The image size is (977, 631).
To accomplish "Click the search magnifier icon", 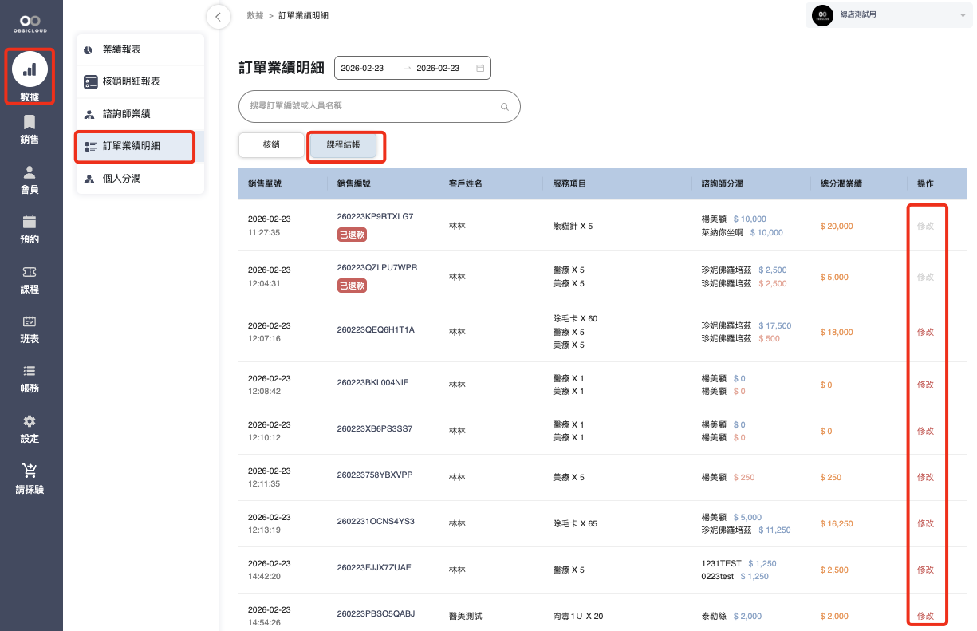I will click(504, 106).
